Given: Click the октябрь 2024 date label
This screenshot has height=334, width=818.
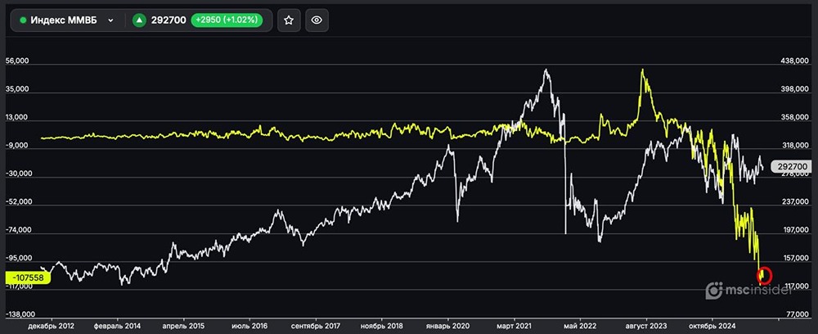Looking at the screenshot, I should click(713, 325).
